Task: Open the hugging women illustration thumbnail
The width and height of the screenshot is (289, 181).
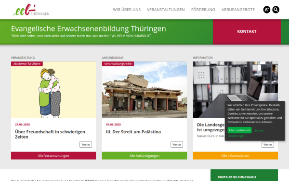Action: point(53,90)
